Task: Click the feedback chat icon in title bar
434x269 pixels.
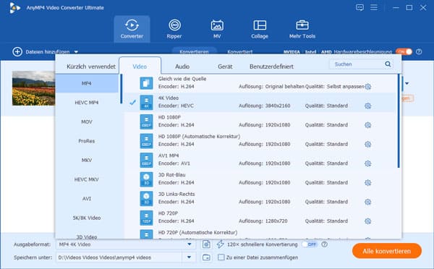Action: click(359, 7)
